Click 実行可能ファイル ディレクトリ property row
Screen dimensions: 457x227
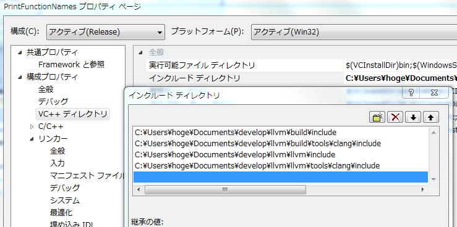tap(245, 65)
